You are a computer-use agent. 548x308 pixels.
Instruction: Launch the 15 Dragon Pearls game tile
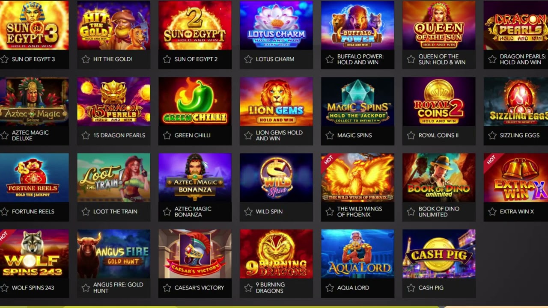point(113,101)
